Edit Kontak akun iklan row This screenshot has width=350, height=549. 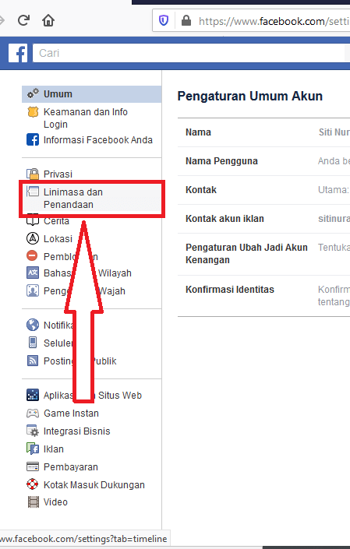coord(263,219)
